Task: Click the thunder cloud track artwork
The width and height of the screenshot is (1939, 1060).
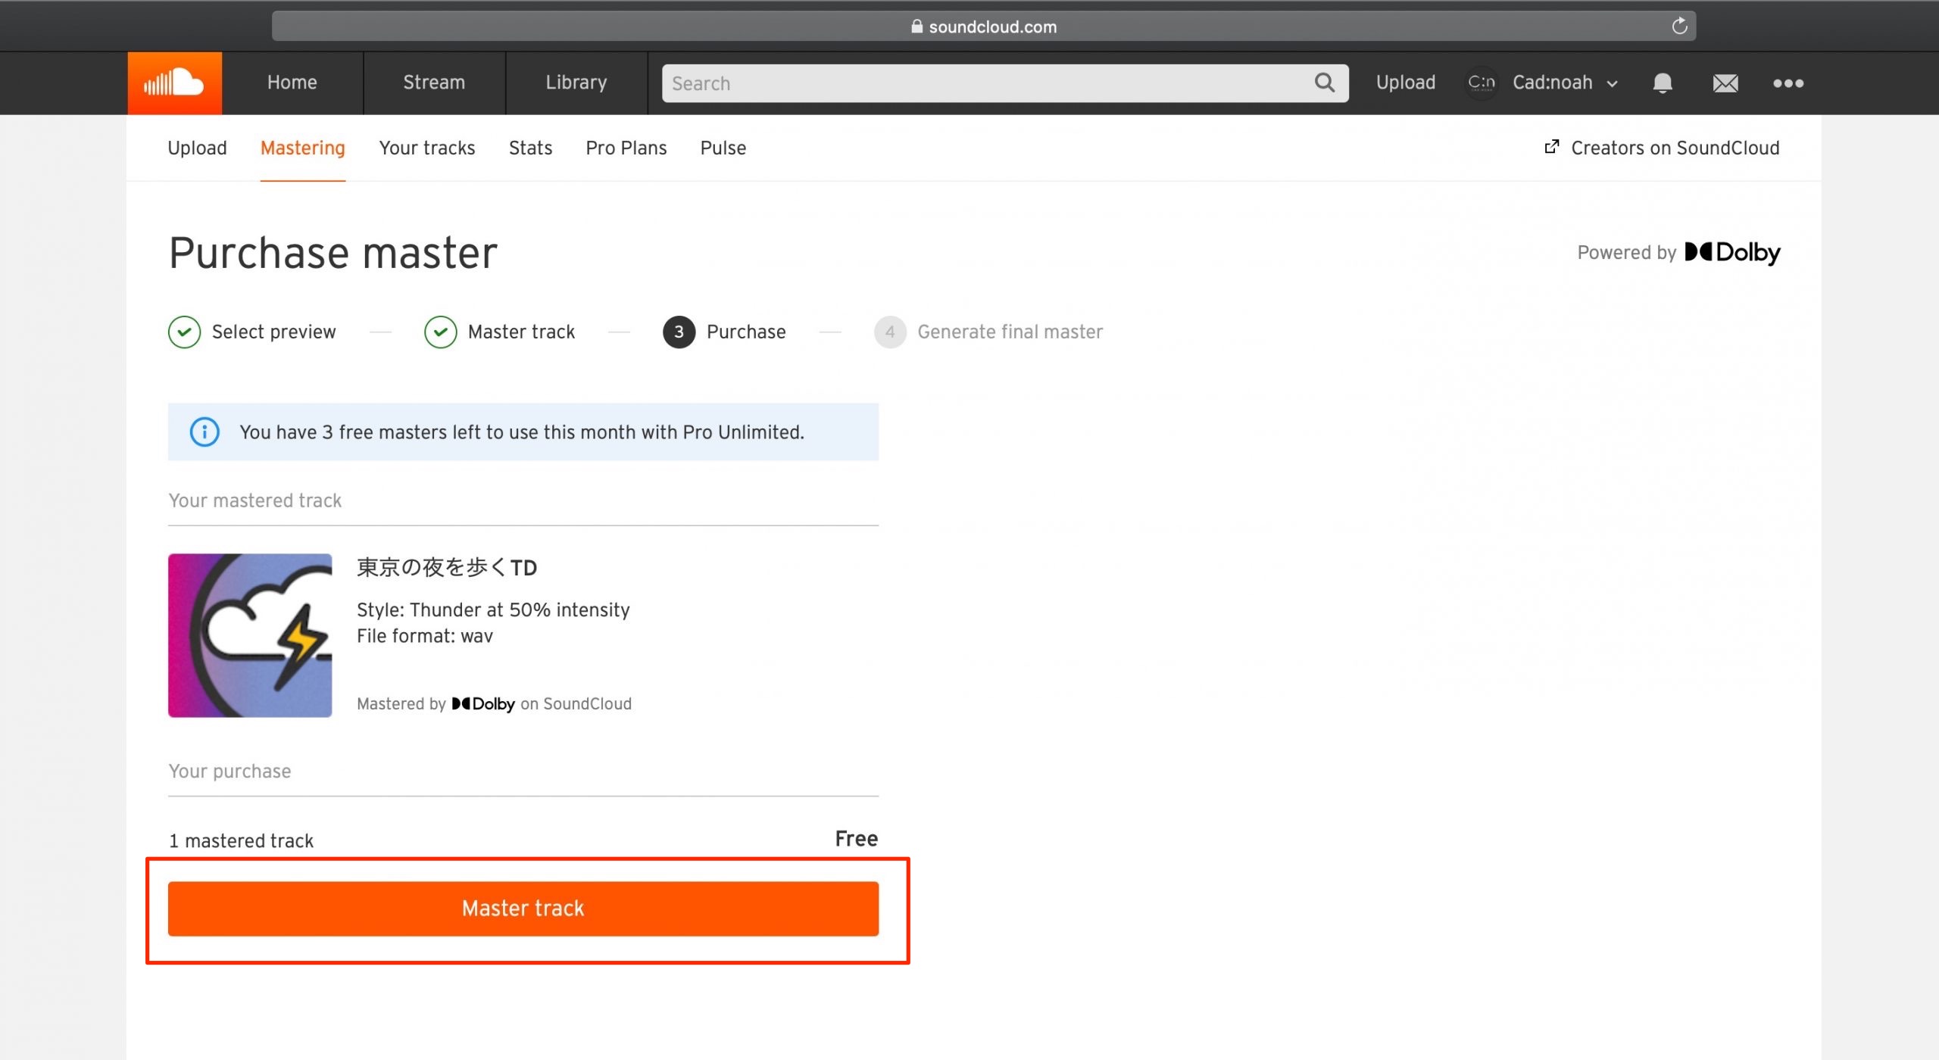Action: (x=250, y=635)
